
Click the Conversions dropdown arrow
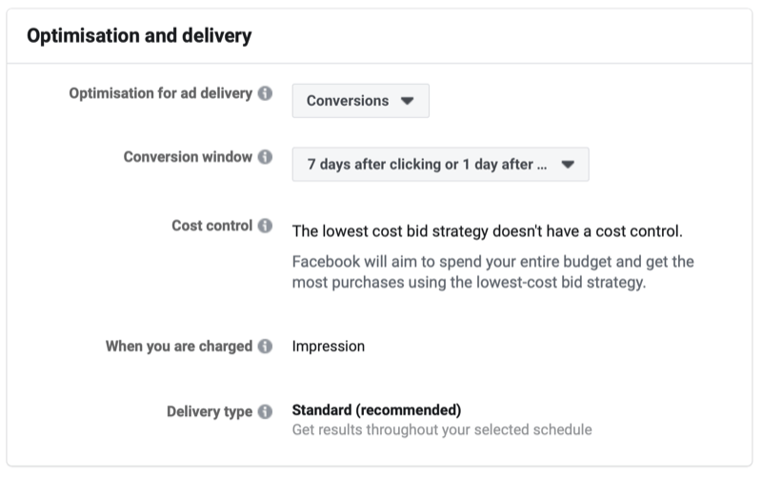pyautogui.click(x=407, y=101)
